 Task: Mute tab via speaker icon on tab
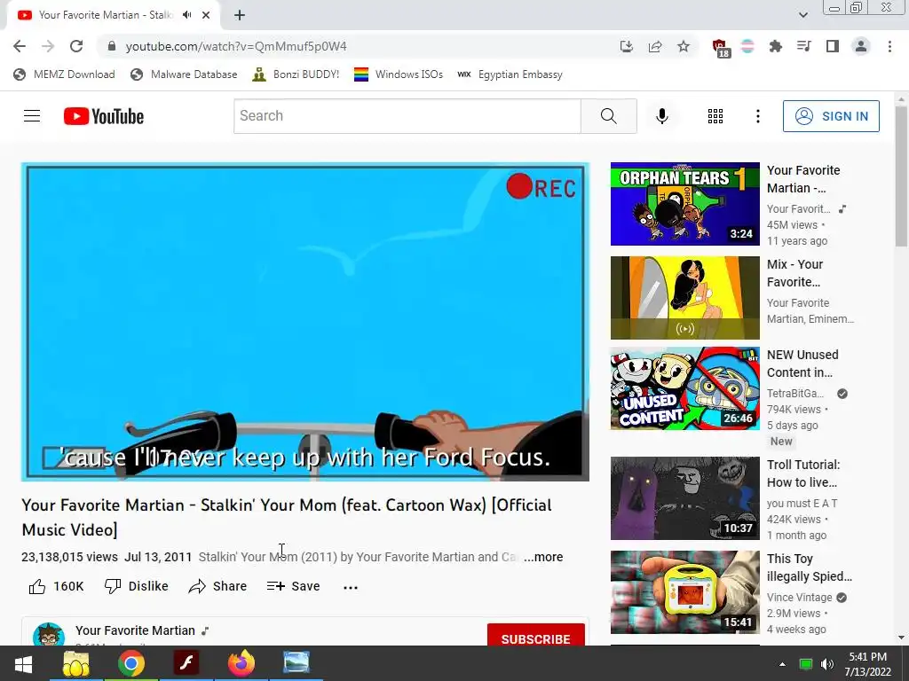pyautogui.click(x=186, y=15)
